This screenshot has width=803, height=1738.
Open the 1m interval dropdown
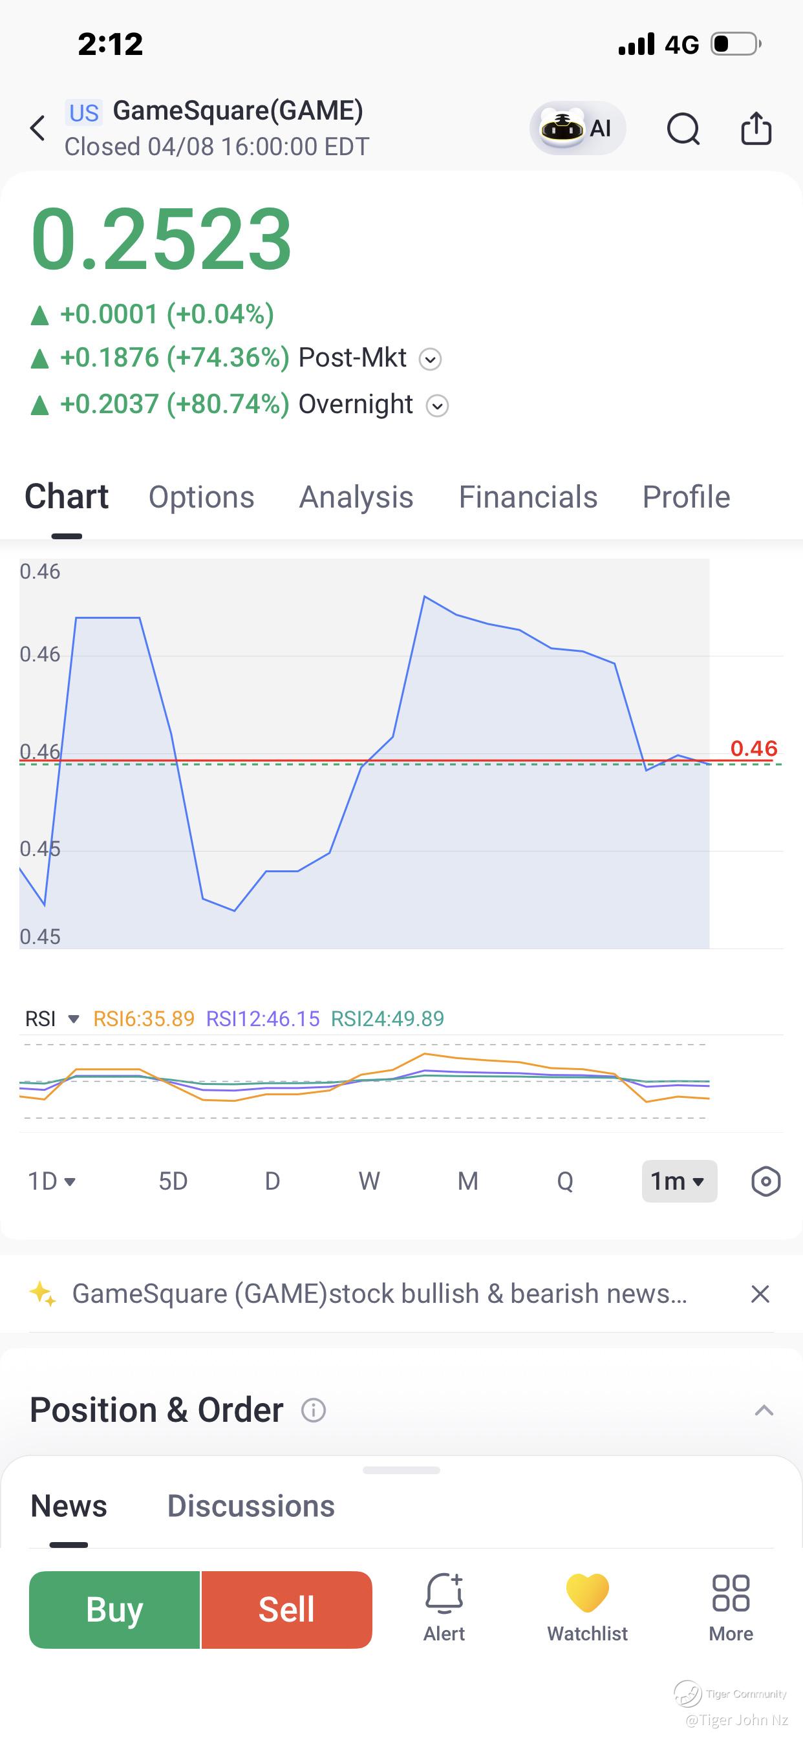click(x=679, y=1181)
